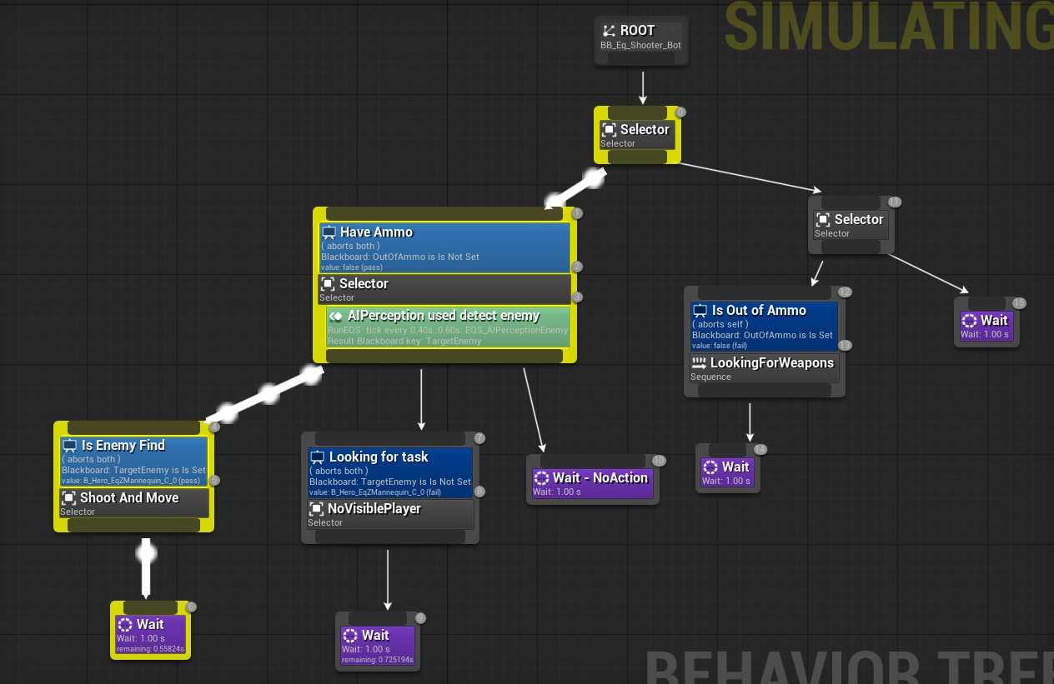Click the ROOT node icon
The height and width of the screenshot is (684, 1054).
point(609,31)
